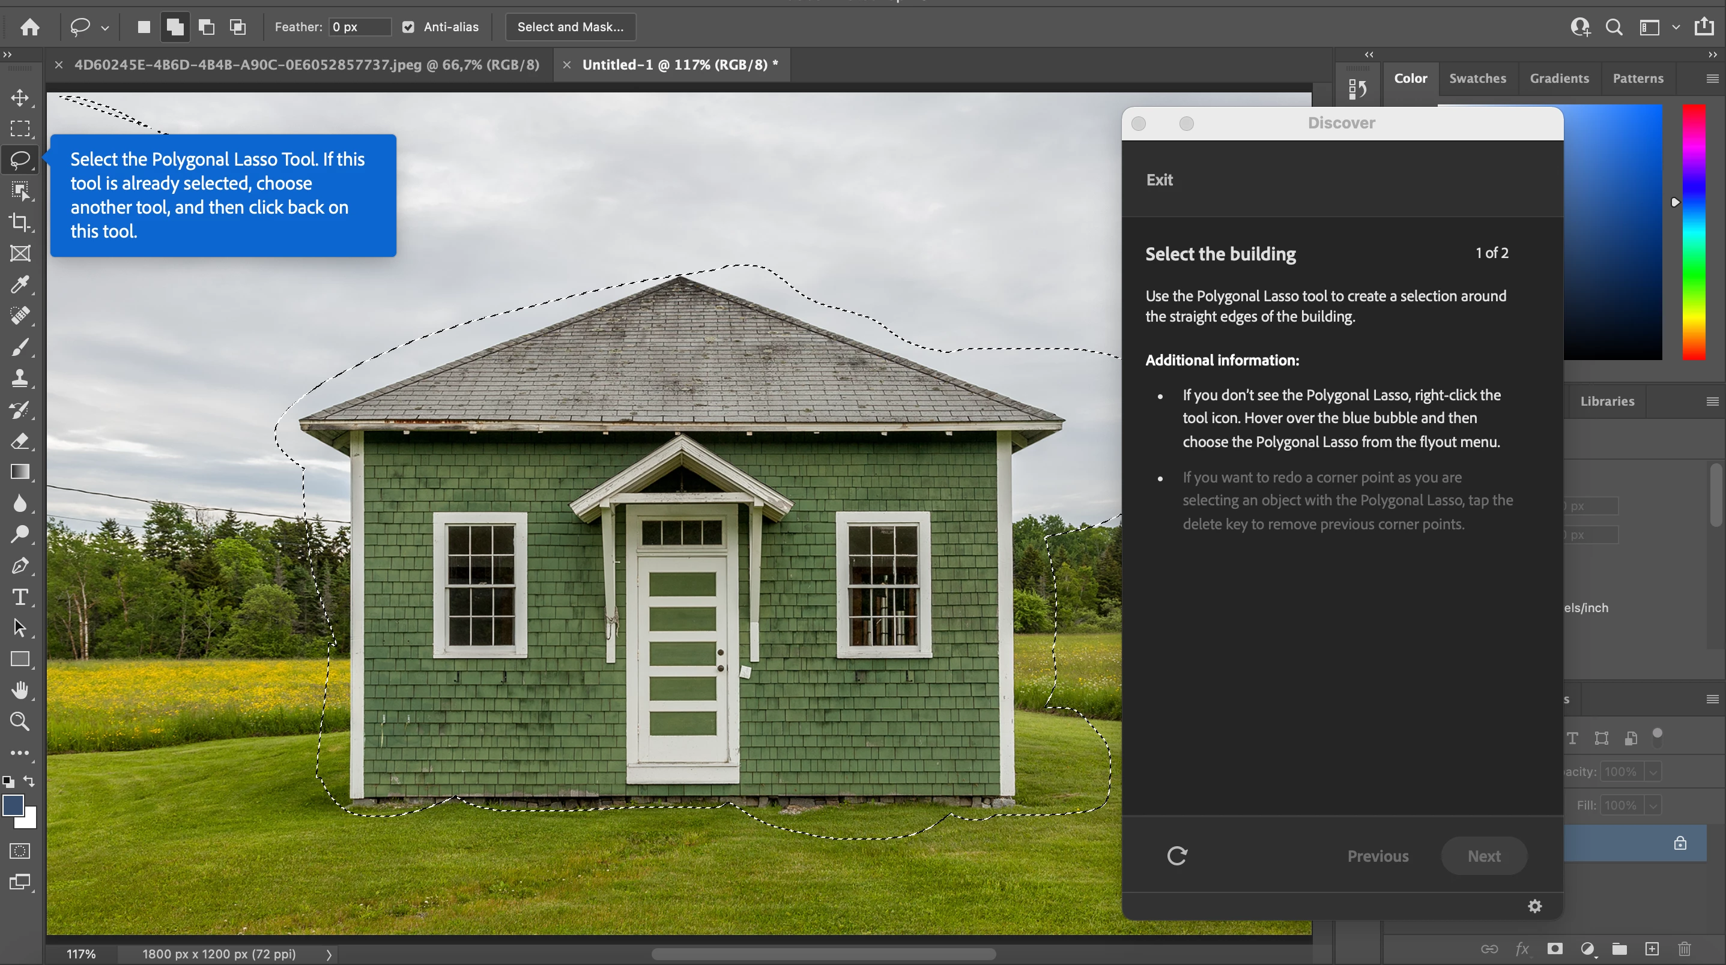Click the Select and Mask button
Viewport: 1726px width, 965px height.
[x=570, y=28]
